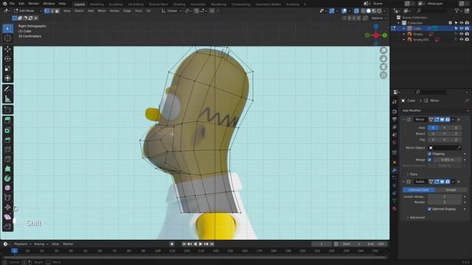Click the Levels Viewport value field
Image resolution: width=472 pixels, height=265 pixels.
pyautogui.click(x=445, y=197)
